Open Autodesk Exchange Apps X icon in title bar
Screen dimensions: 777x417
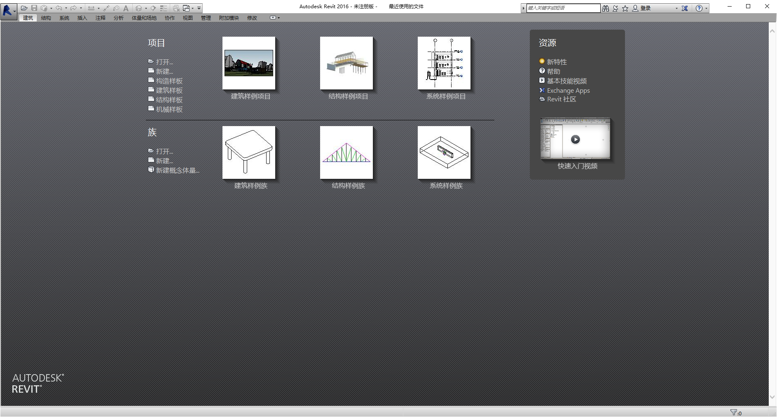[685, 8]
